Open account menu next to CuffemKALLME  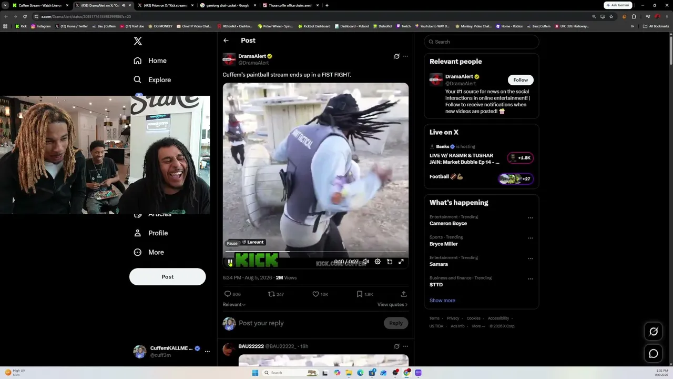[x=207, y=351]
